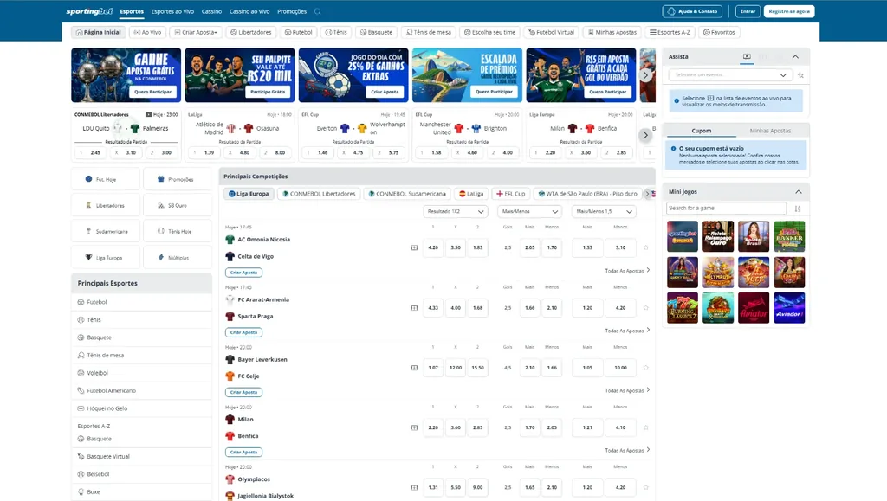Open the Liga Europa shortcut tile
The width and height of the screenshot is (887, 501).
click(106, 258)
